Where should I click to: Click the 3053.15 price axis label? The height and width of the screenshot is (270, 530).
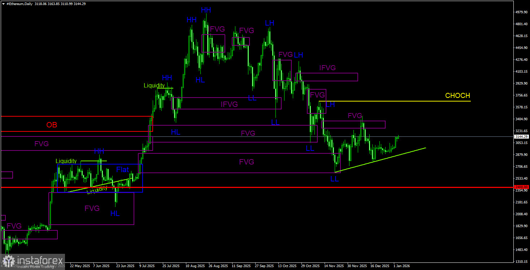coord(521,143)
